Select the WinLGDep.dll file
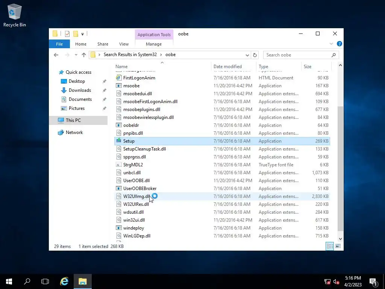Screen dimensions: 385x289 pyautogui.click(x=222, y=236)
